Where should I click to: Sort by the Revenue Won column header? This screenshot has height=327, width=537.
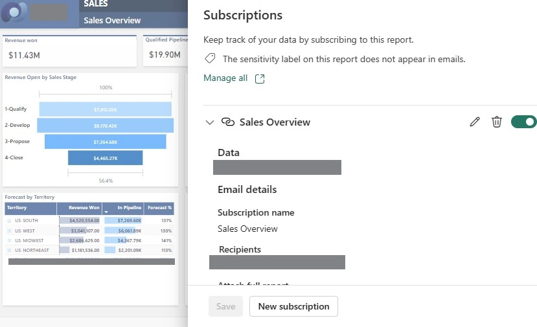79,209
